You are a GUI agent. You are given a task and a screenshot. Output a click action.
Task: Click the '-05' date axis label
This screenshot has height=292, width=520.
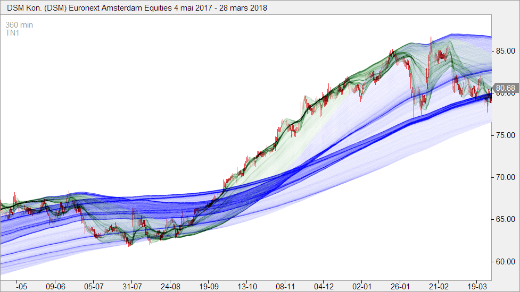click(22, 286)
